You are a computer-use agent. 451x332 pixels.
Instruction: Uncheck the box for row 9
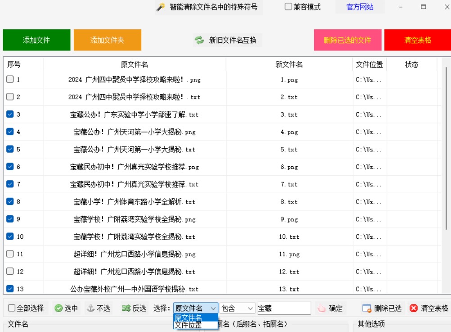(x=10, y=219)
